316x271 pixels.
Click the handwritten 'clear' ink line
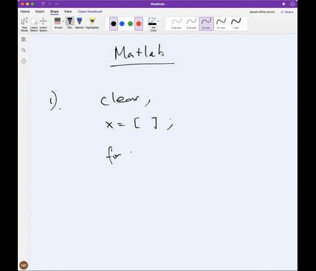[126, 99]
